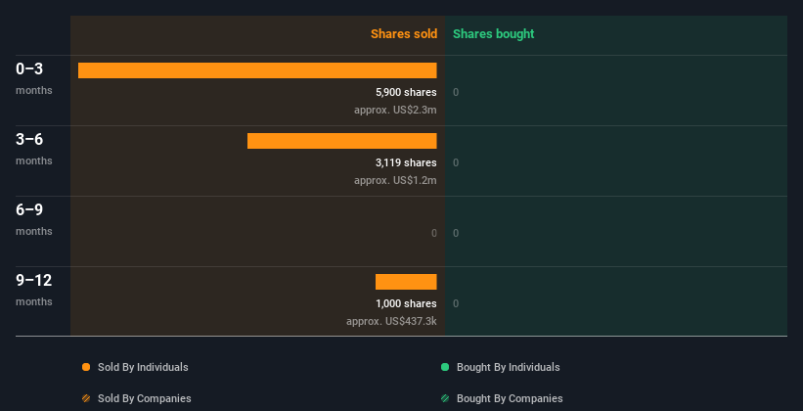This screenshot has height=411, width=803.
Task: Click the approx. US$2.3m value
Action: point(395,110)
